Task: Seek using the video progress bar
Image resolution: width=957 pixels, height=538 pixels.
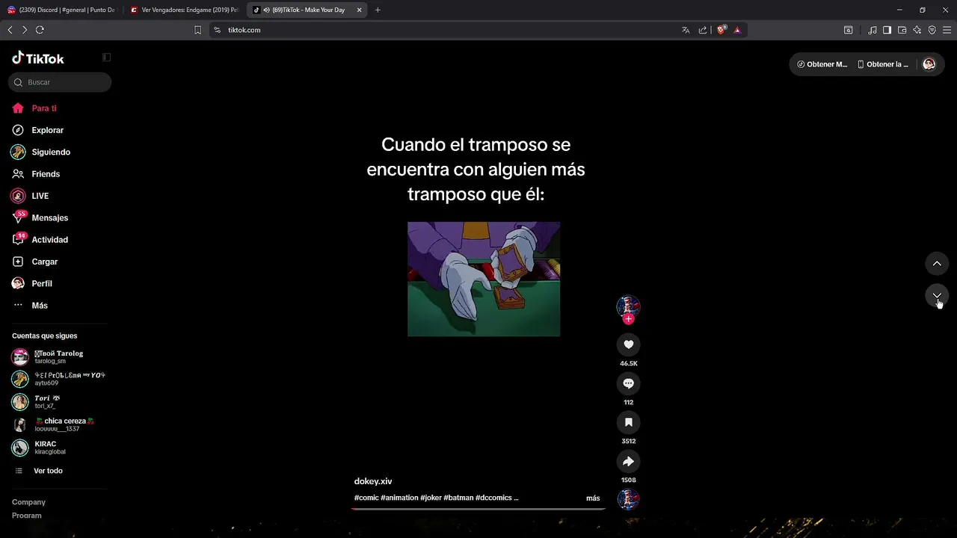Action: tap(478, 509)
